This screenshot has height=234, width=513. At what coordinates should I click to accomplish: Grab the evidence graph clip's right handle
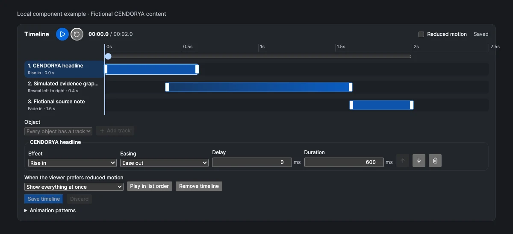[351, 87]
